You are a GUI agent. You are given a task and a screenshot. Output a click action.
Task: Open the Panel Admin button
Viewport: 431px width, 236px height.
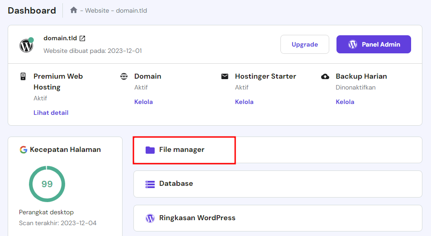pos(374,44)
